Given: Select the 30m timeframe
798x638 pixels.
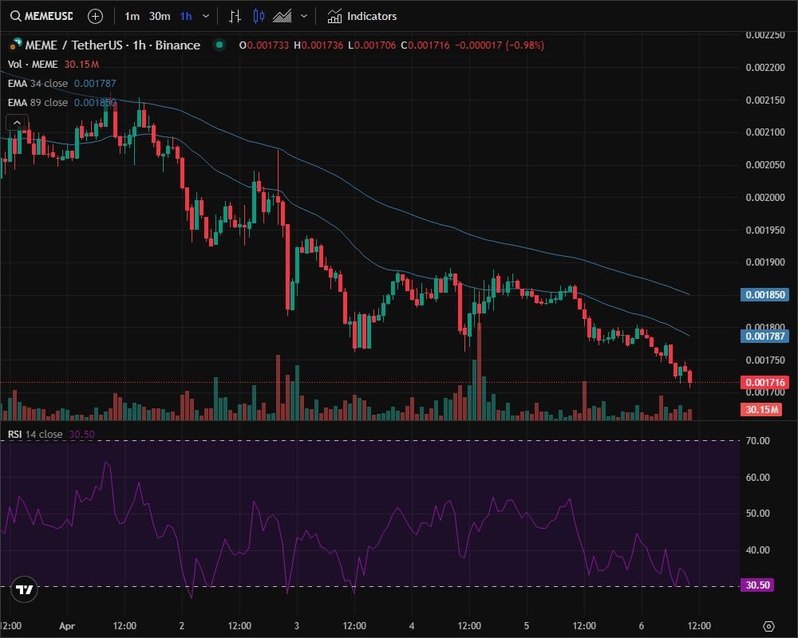Looking at the screenshot, I should point(160,16).
